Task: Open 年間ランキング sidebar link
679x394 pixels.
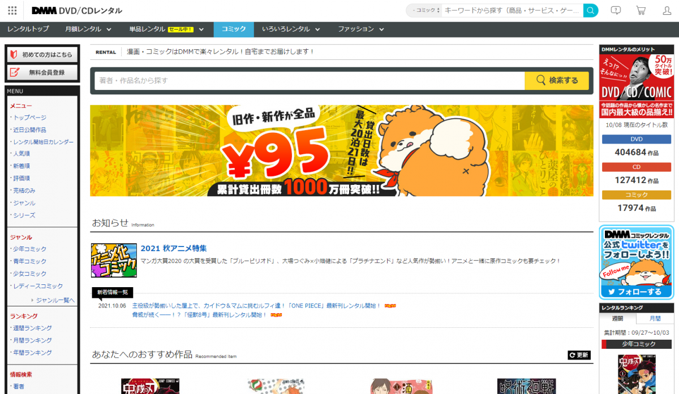Action: [32, 353]
